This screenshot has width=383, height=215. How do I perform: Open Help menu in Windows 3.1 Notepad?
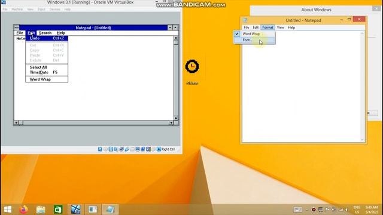(x=61, y=33)
